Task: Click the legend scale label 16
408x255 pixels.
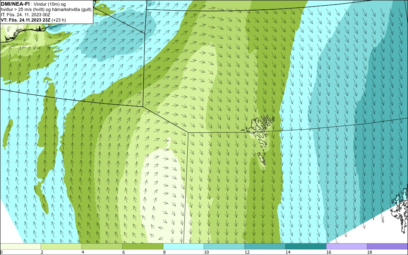Action: 328,252
